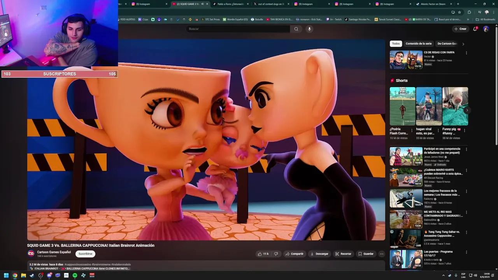Open Cartoon Games Español channel name link
The image size is (498, 280).
click(x=54, y=252)
